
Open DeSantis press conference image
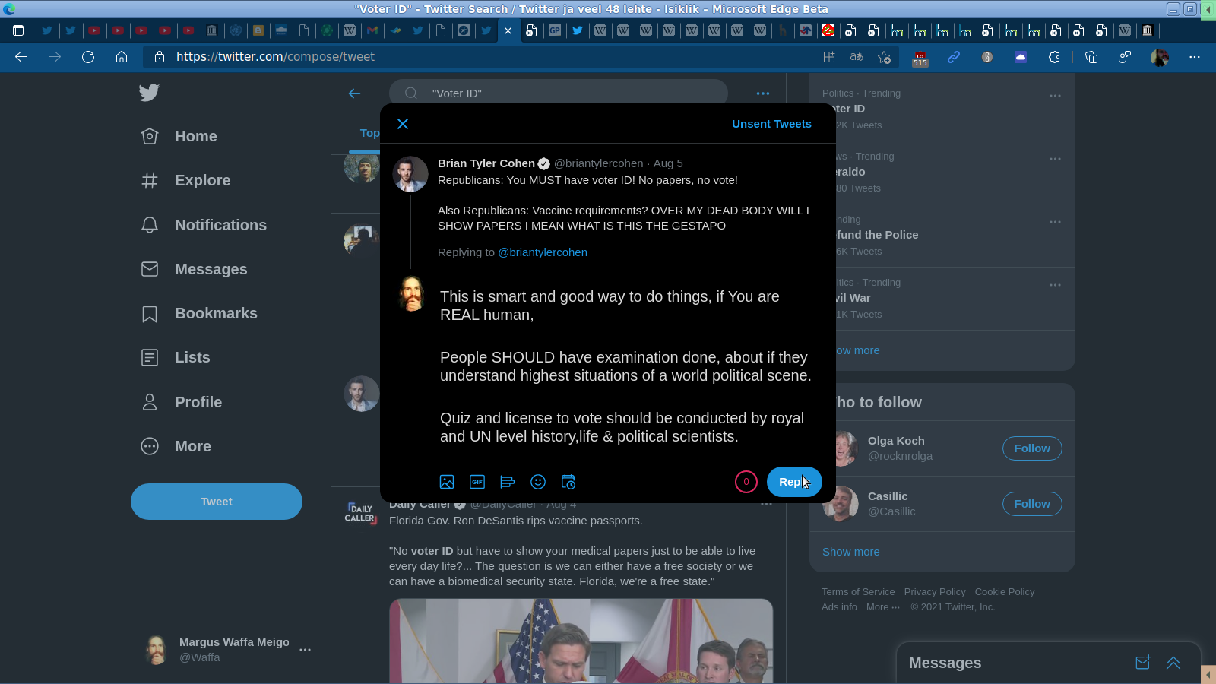[581, 641]
